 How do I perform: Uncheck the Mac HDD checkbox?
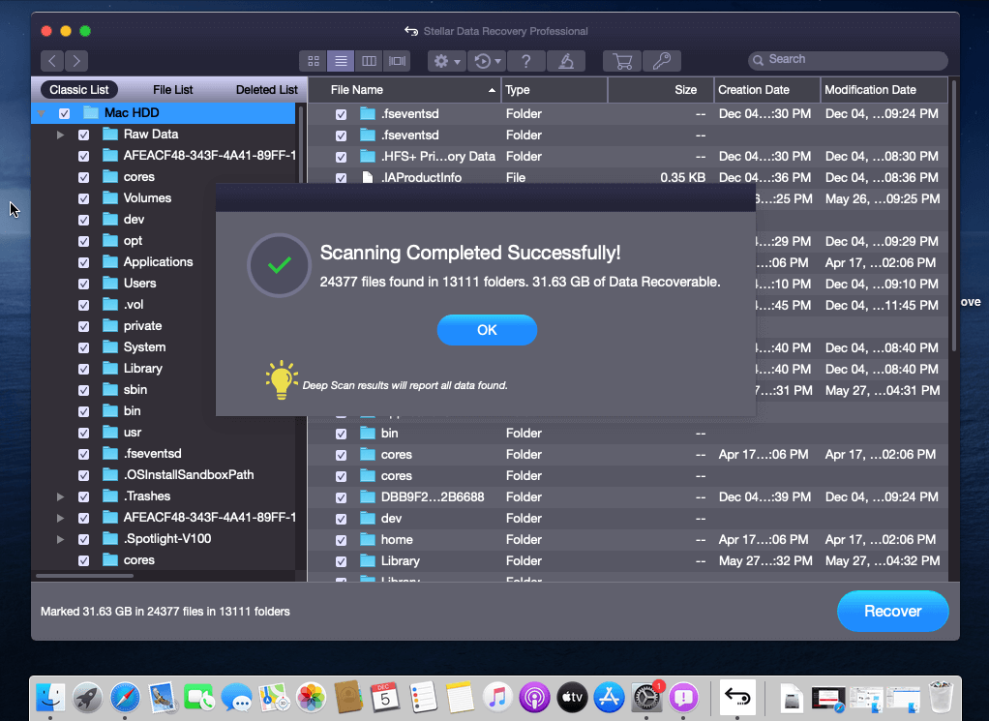tap(64, 113)
